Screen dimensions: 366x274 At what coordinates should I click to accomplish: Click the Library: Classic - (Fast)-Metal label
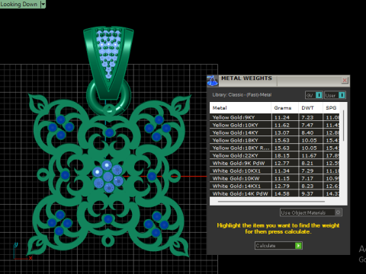(242, 95)
